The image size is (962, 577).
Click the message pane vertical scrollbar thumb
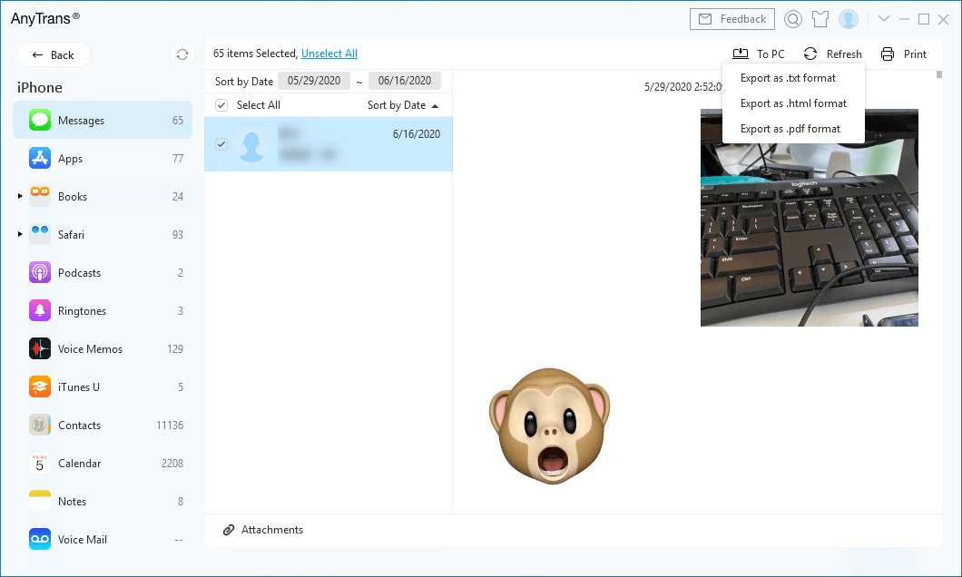[938, 74]
